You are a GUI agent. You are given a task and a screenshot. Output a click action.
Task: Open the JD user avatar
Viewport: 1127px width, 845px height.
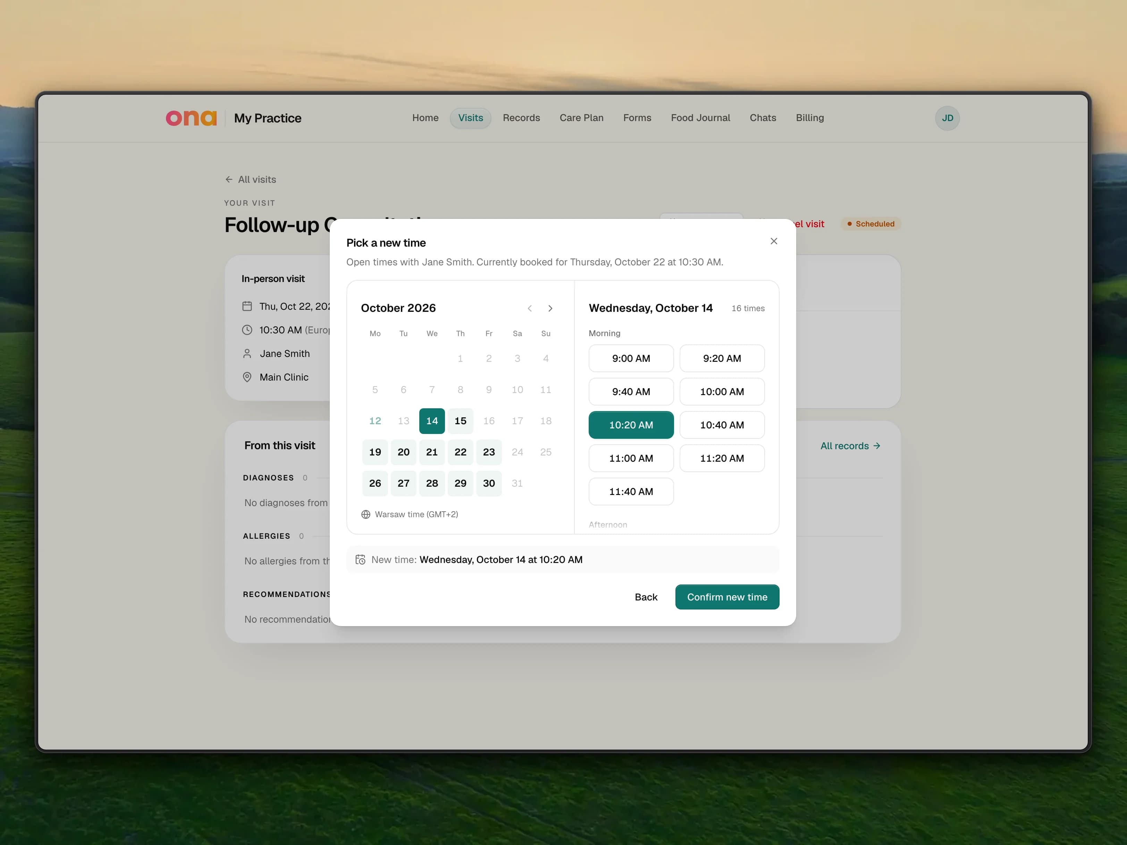pos(947,118)
